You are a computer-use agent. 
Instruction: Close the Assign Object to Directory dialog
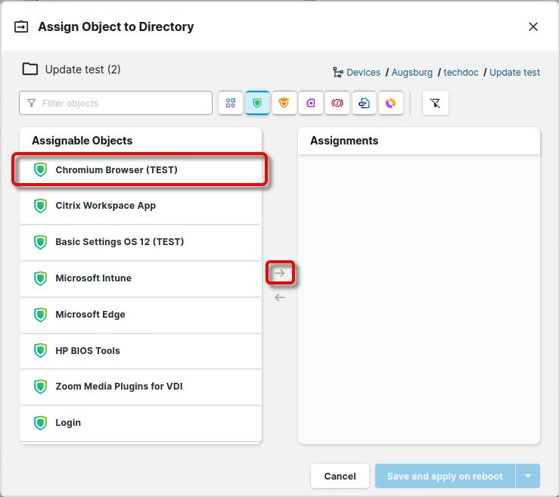coord(533,26)
